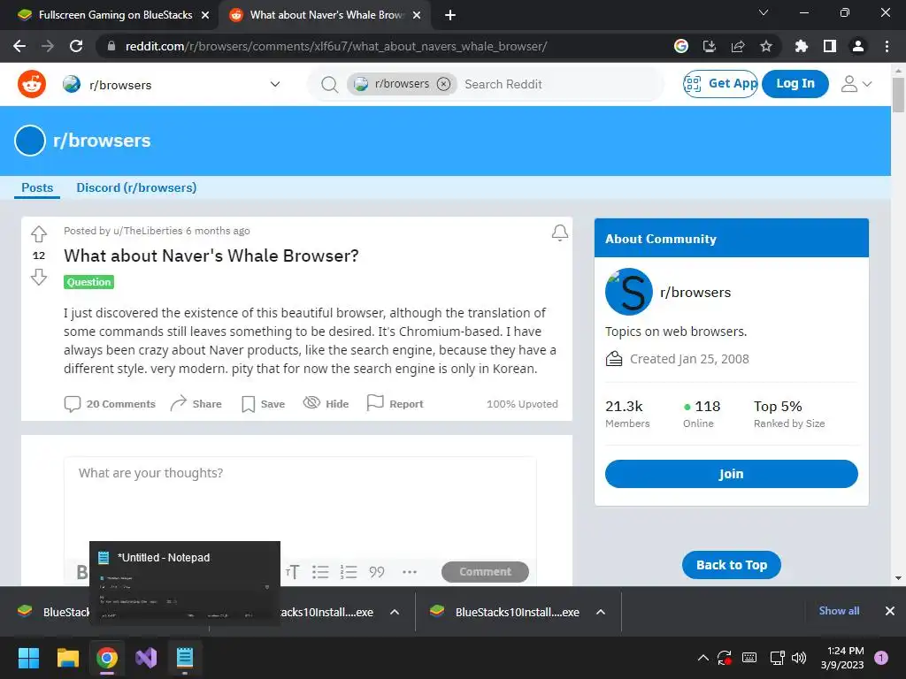Click the What are your thoughts text box
906x679 pixels.
300,507
